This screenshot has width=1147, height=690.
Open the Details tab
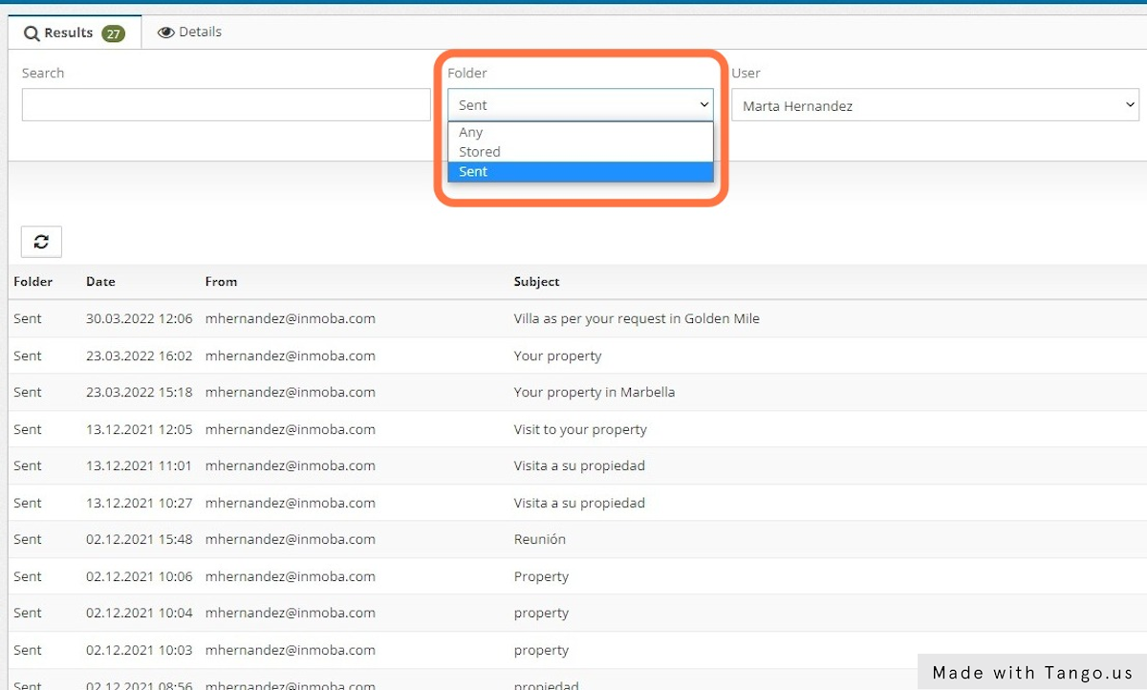[189, 32]
